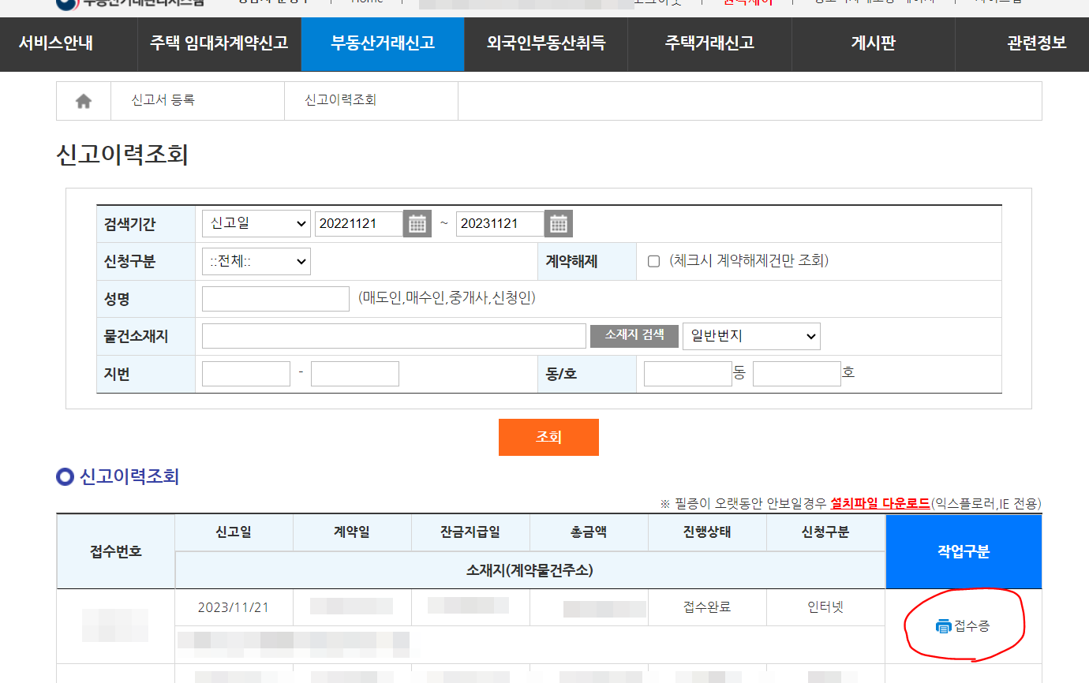
Task: Select the 총금액 column header
Action: pos(589,532)
